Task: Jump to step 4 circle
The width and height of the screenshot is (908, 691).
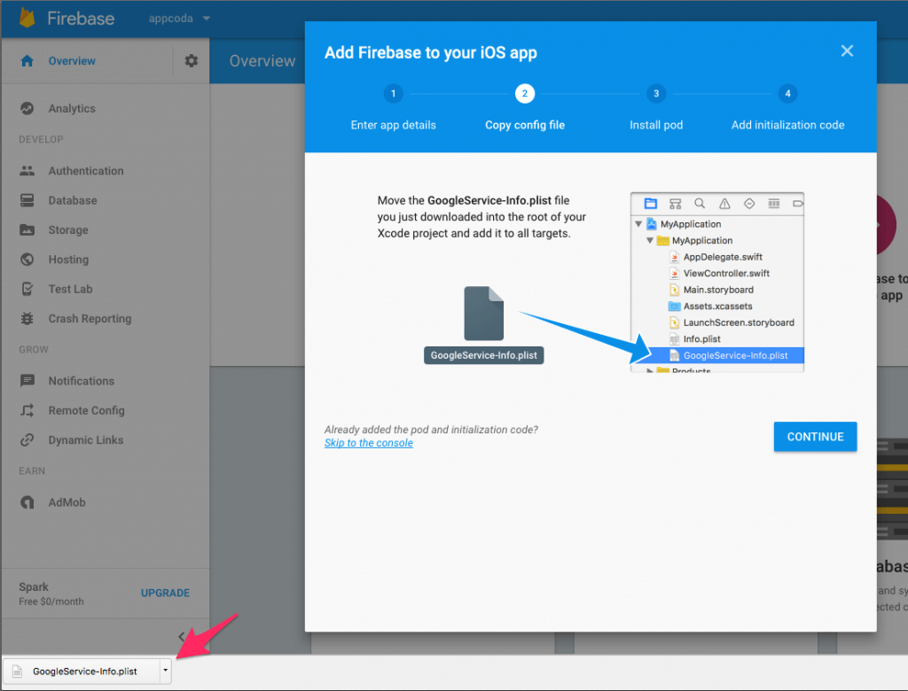Action: (x=787, y=94)
